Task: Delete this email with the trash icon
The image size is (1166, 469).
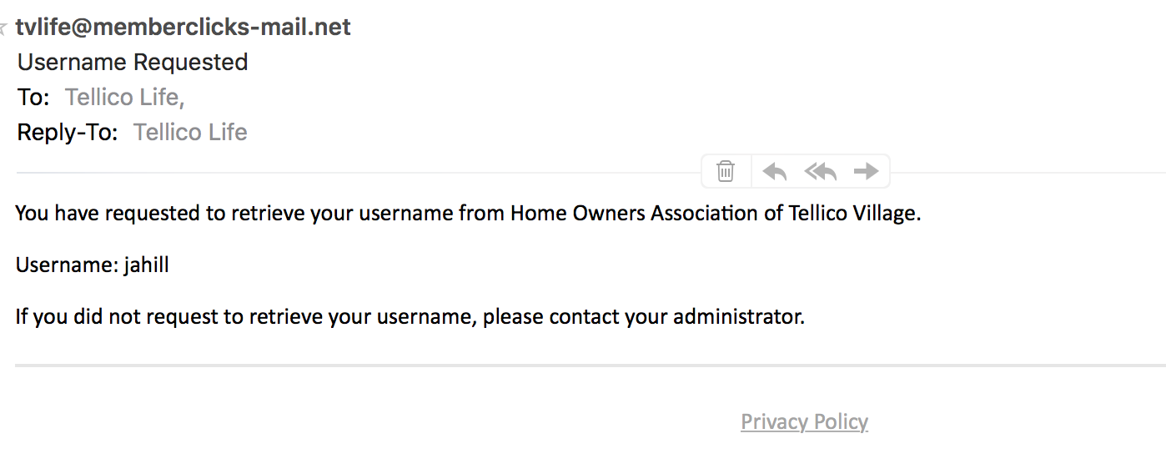Action: [x=726, y=171]
